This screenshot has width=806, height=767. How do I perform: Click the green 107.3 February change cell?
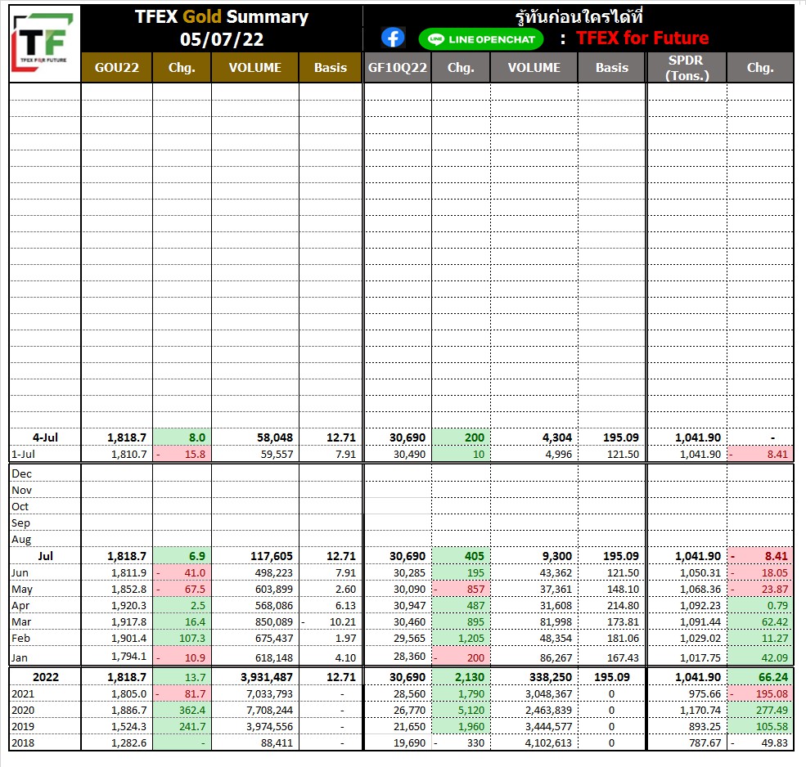pos(182,638)
